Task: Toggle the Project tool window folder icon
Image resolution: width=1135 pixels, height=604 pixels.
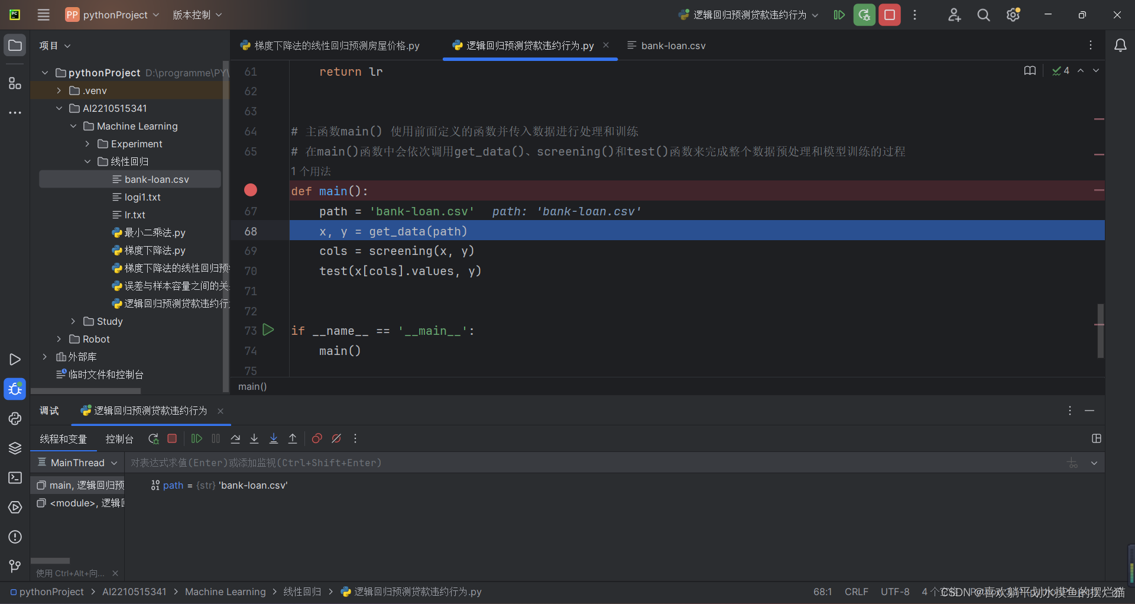Action: click(15, 46)
